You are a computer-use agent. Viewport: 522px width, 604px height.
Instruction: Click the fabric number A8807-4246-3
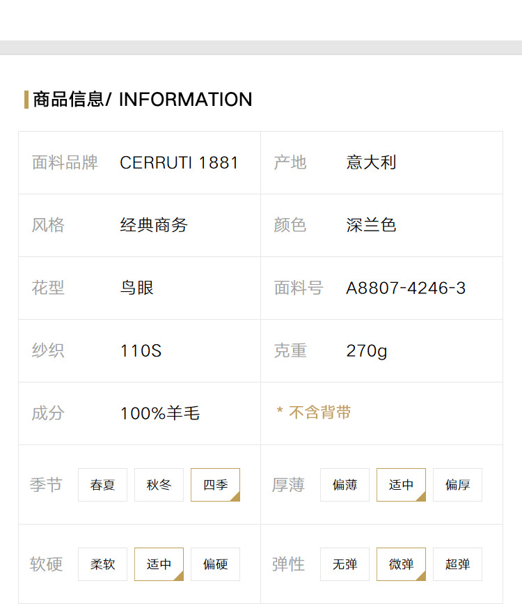coord(406,288)
